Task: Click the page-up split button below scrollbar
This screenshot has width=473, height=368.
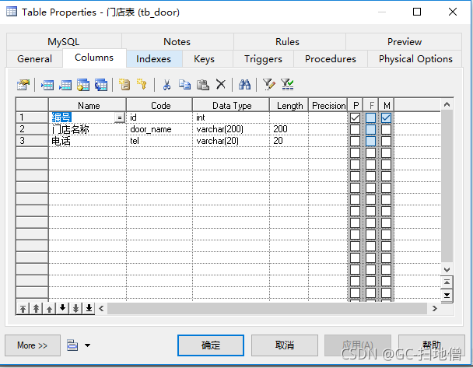Action: point(447,282)
